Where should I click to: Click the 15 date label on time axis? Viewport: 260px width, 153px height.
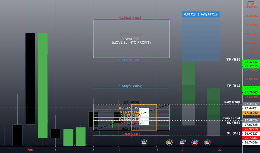[x=157, y=150]
